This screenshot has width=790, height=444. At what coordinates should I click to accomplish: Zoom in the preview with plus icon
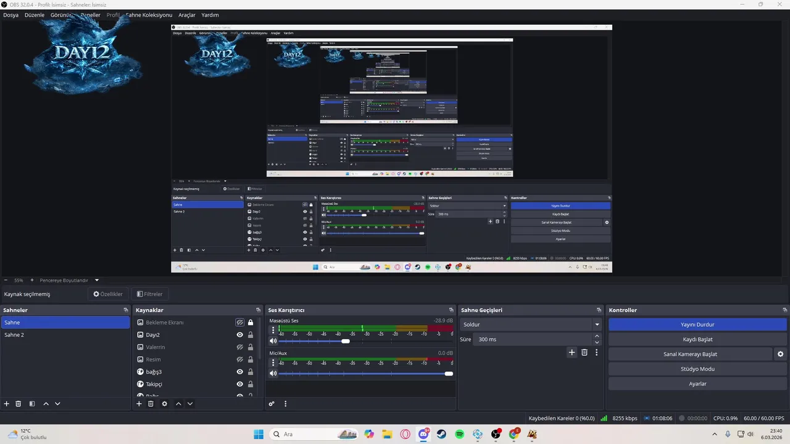(x=32, y=280)
